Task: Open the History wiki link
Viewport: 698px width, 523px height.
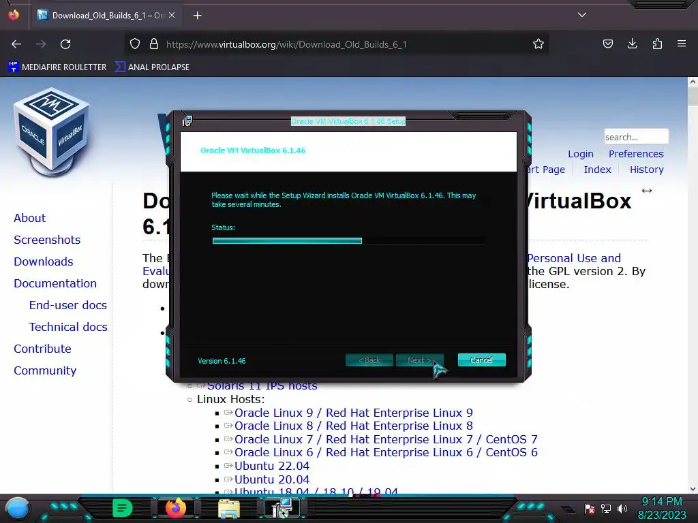Action: click(x=646, y=170)
